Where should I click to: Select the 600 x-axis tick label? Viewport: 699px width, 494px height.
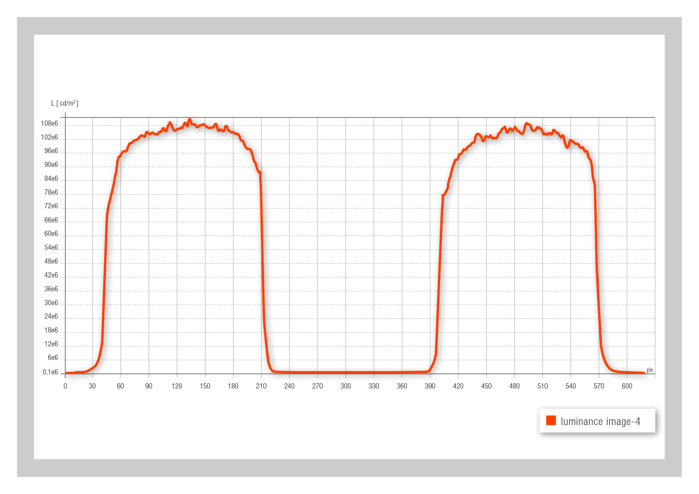pyautogui.click(x=627, y=386)
